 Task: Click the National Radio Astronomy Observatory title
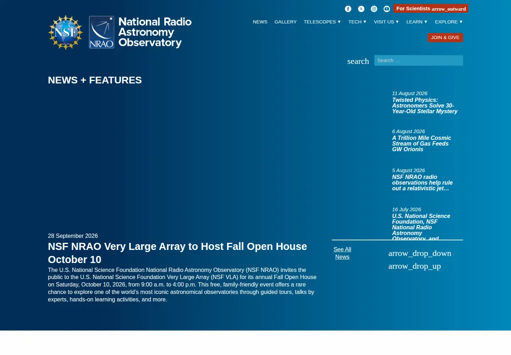coord(155,32)
